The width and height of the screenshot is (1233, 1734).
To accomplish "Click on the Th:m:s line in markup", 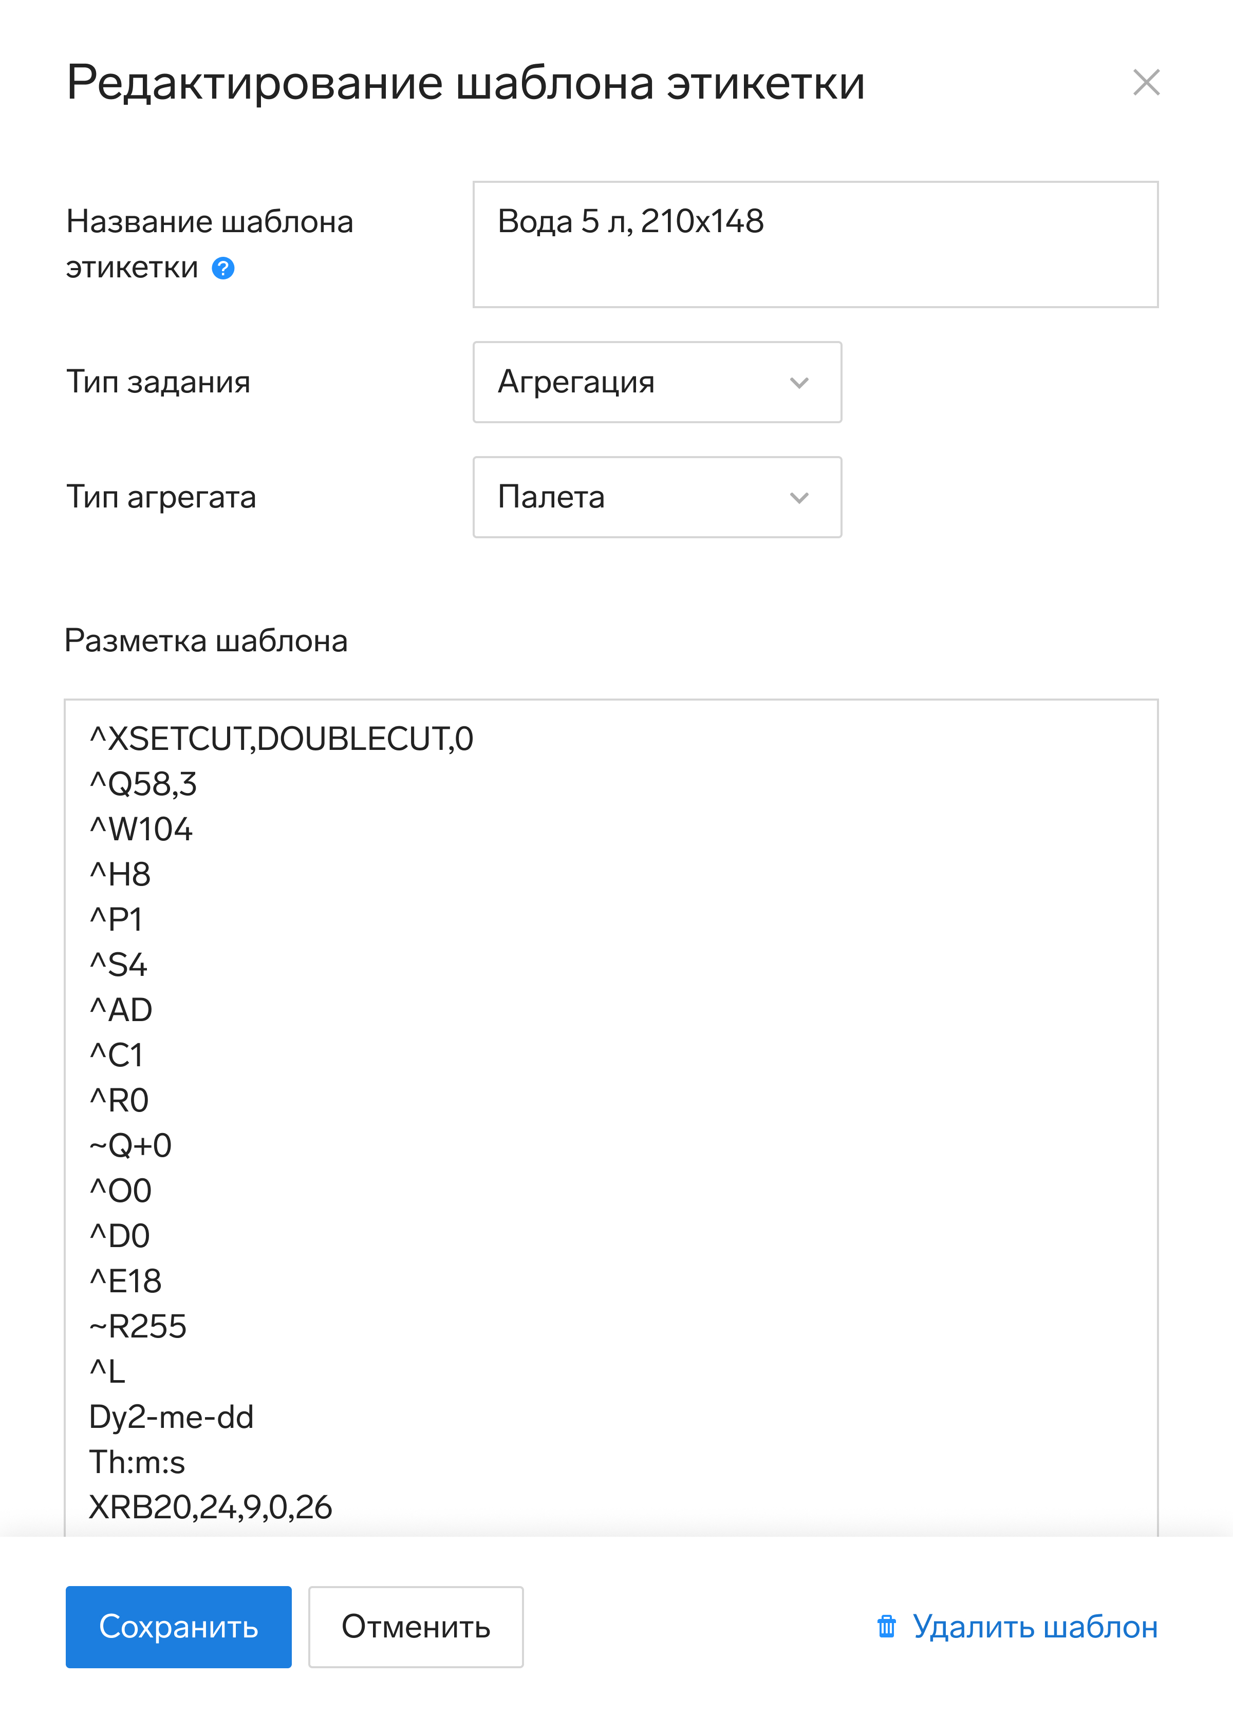I will click(x=137, y=1462).
